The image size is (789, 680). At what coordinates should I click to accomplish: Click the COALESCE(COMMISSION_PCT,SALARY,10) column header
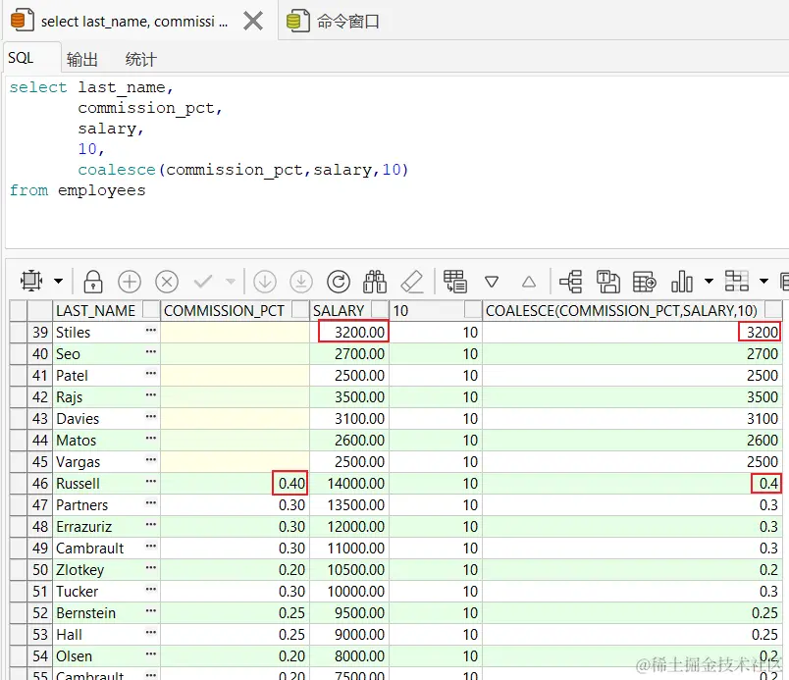point(621,311)
